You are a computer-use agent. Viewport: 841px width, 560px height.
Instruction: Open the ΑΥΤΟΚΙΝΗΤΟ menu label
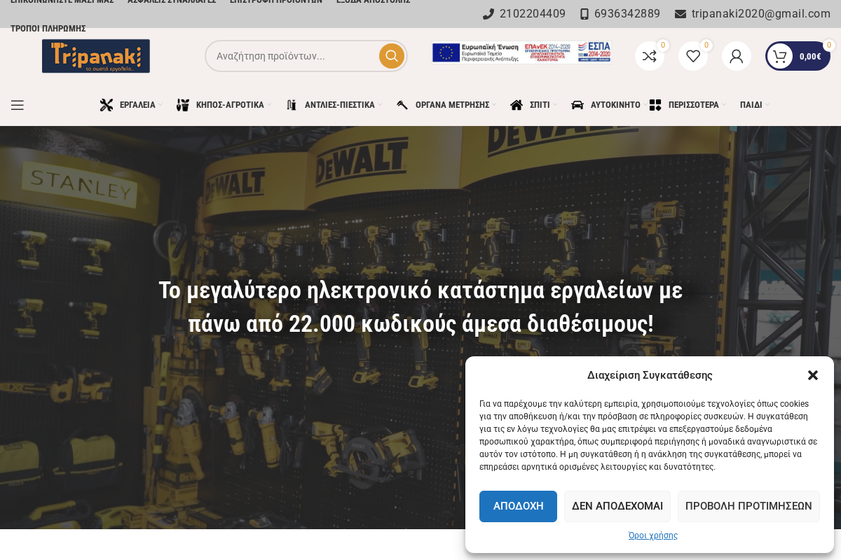click(x=615, y=105)
